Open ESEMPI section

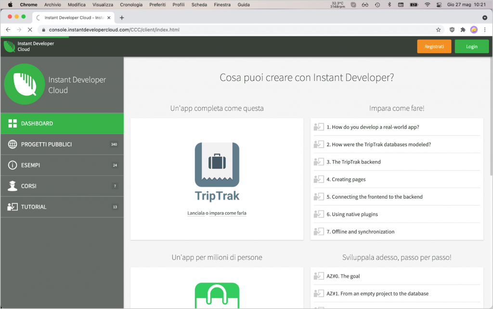point(62,165)
